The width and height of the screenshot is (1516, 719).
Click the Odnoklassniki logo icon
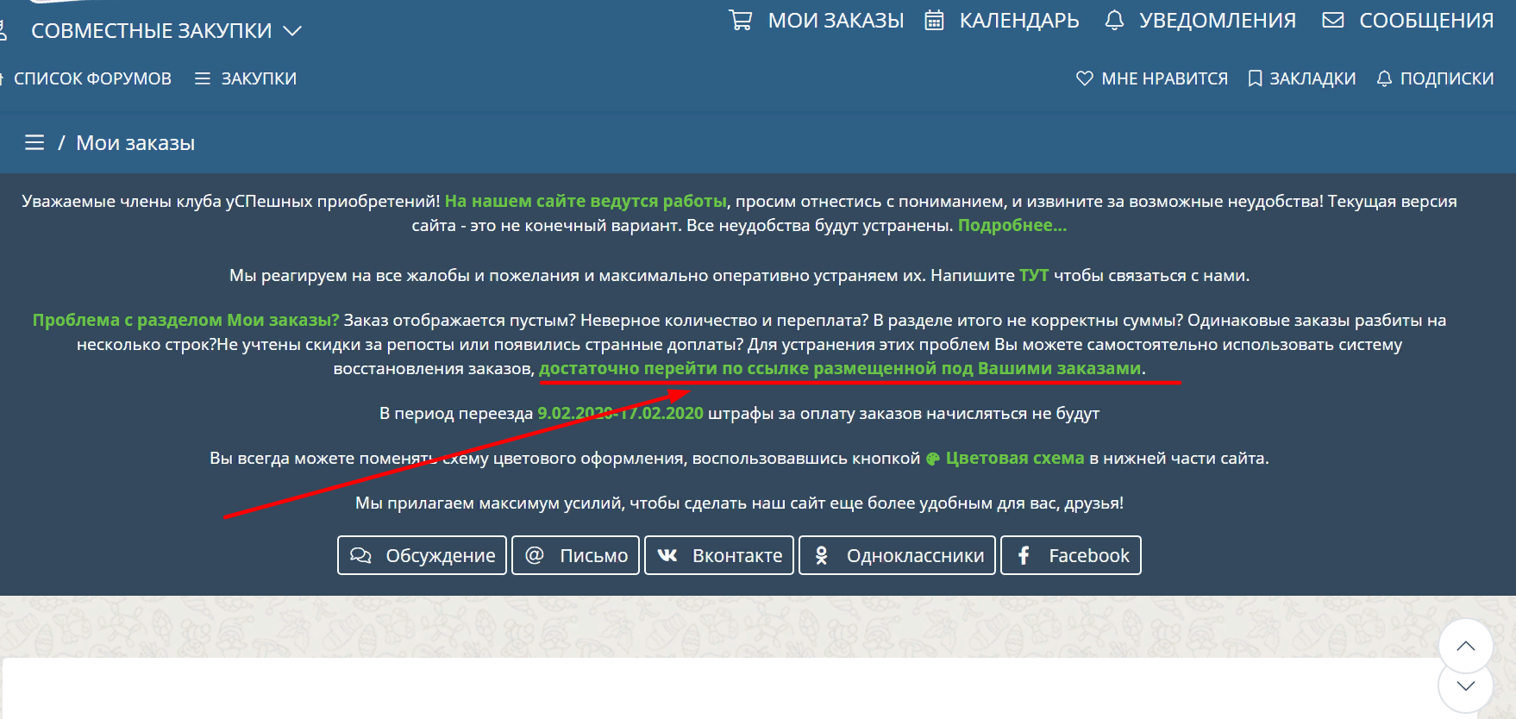click(x=822, y=555)
